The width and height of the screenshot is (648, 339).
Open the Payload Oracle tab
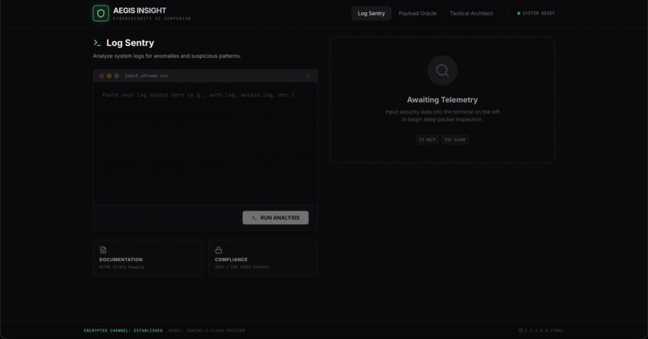417,13
